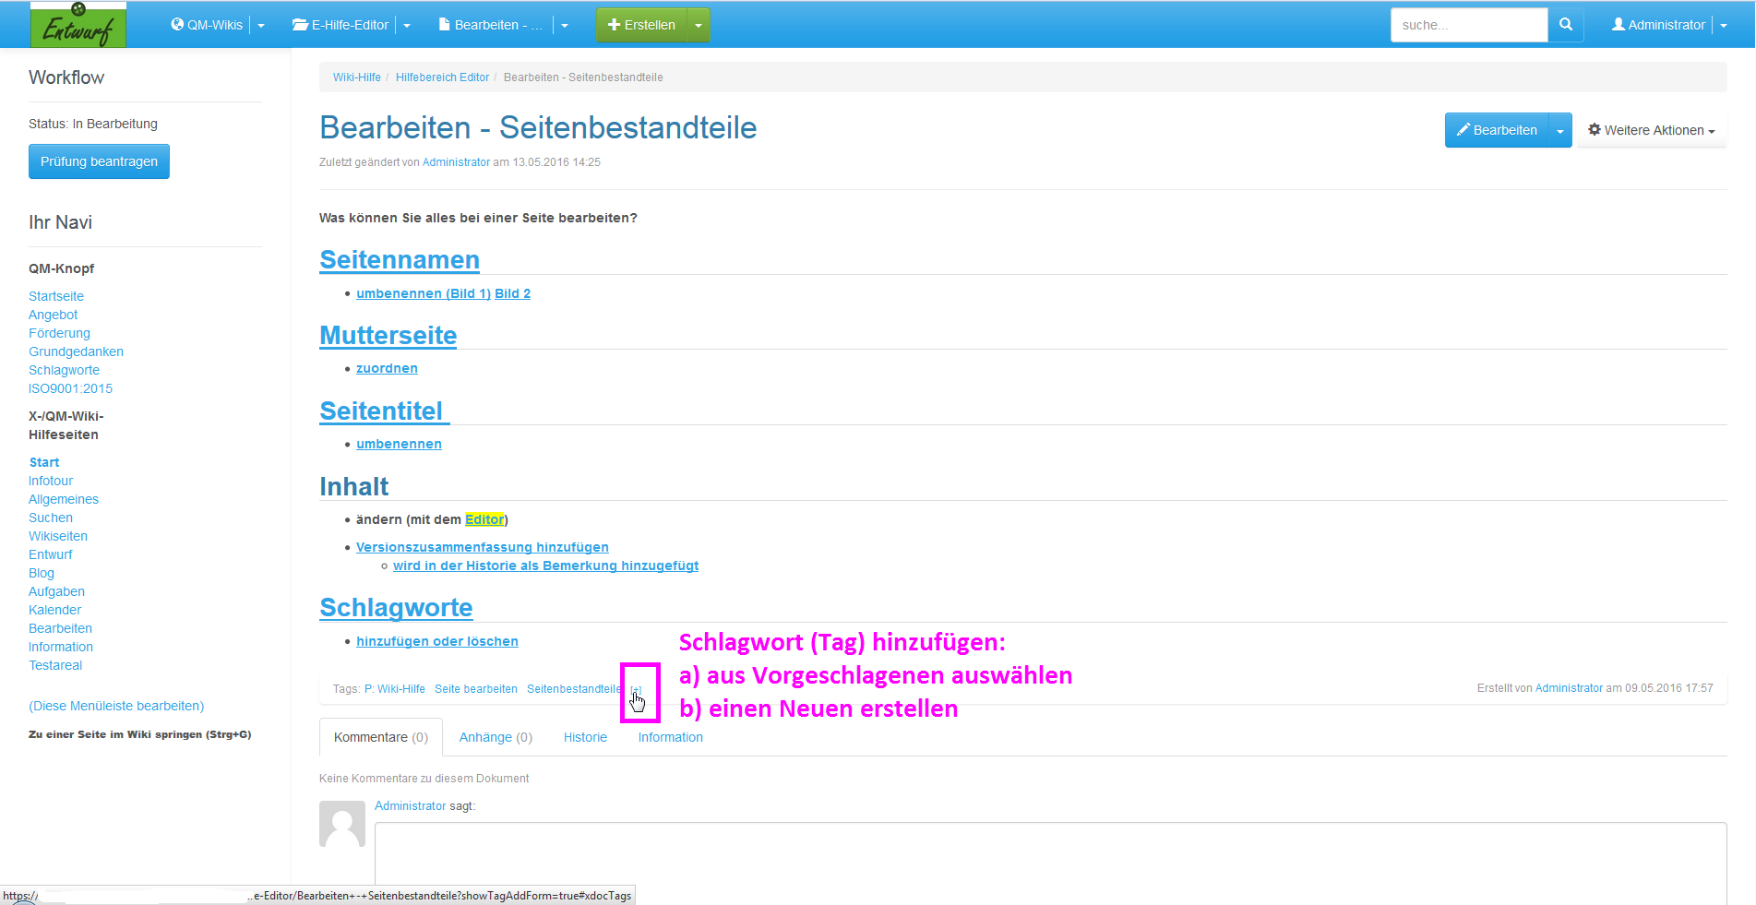Open the Weitere Aktionen dropdown
Image resolution: width=1756 pixels, height=905 pixels.
pos(1651,130)
